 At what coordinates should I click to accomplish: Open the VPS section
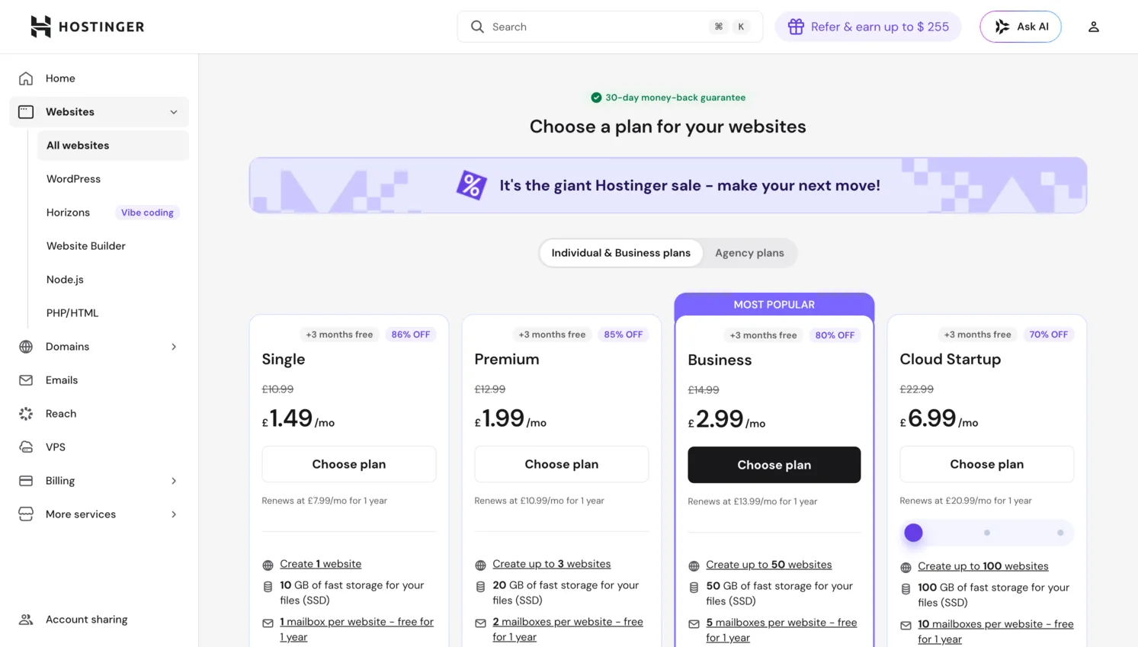coord(56,447)
